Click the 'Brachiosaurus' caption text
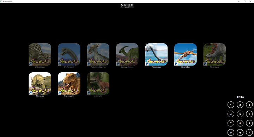The width and height of the screenshot is (254, 137). coord(69,67)
